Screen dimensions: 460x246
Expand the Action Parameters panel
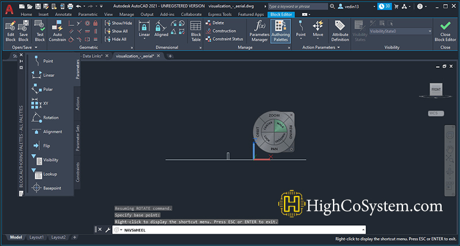click(321, 47)
